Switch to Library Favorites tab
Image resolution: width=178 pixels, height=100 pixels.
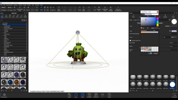(x=21, y=16)
